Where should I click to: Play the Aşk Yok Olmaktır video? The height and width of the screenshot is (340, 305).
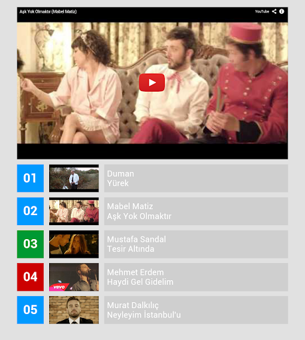(152, 82)
